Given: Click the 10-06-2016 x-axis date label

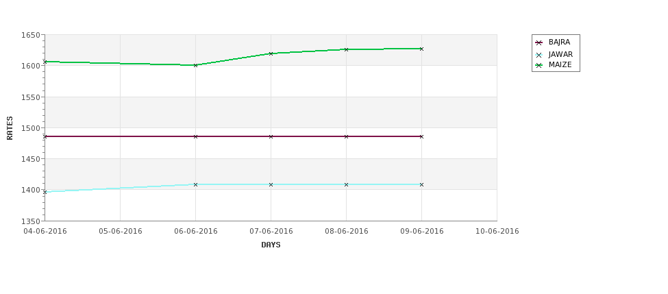Looking at the screenshot, I should [497, 232].
